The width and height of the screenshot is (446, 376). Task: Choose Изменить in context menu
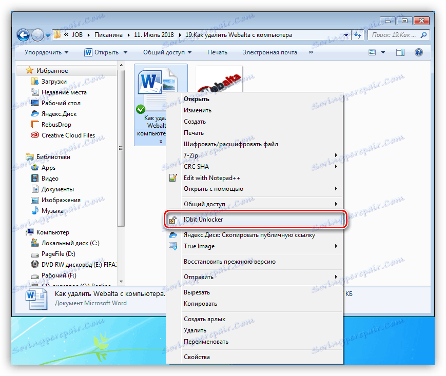(255, 110)
